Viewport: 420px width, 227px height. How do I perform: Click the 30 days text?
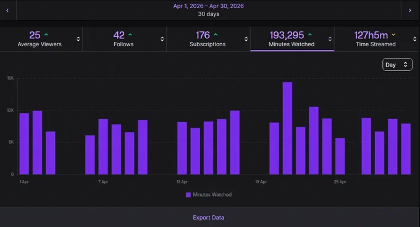tap(208, 14)
